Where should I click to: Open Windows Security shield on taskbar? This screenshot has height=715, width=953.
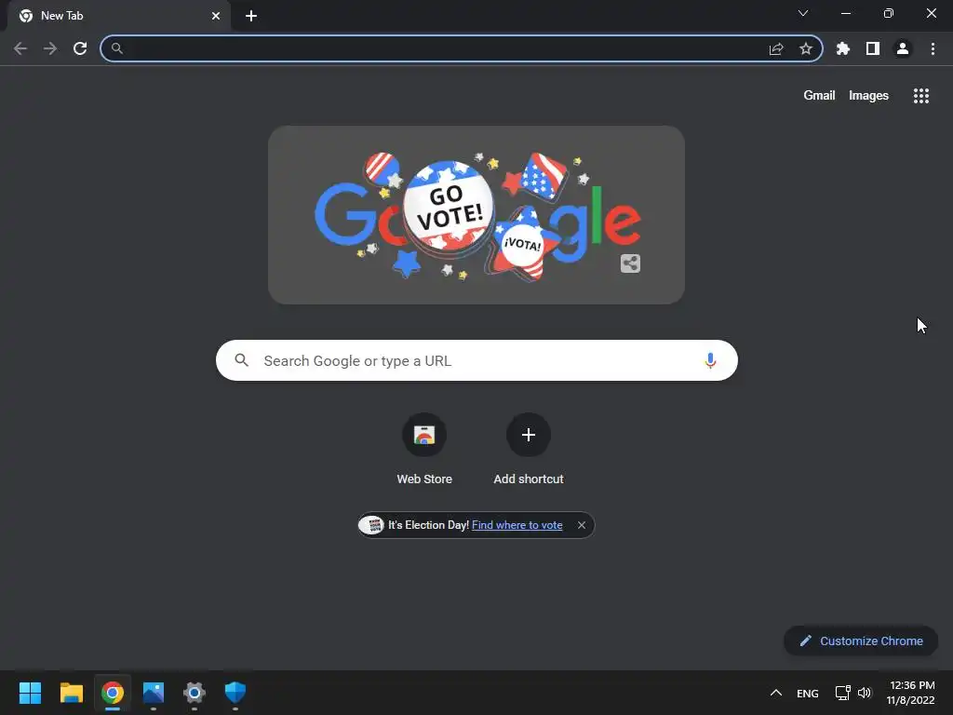pyautogui.click(x=235, y=693)
